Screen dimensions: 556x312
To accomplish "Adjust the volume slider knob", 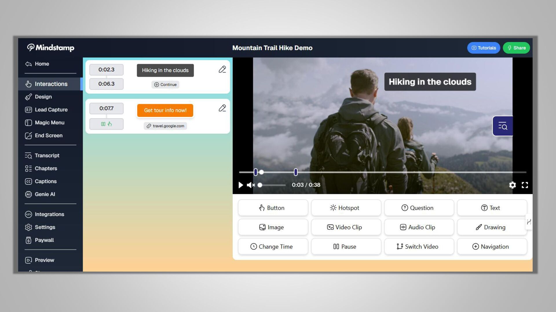I will [x=260, y=185].
